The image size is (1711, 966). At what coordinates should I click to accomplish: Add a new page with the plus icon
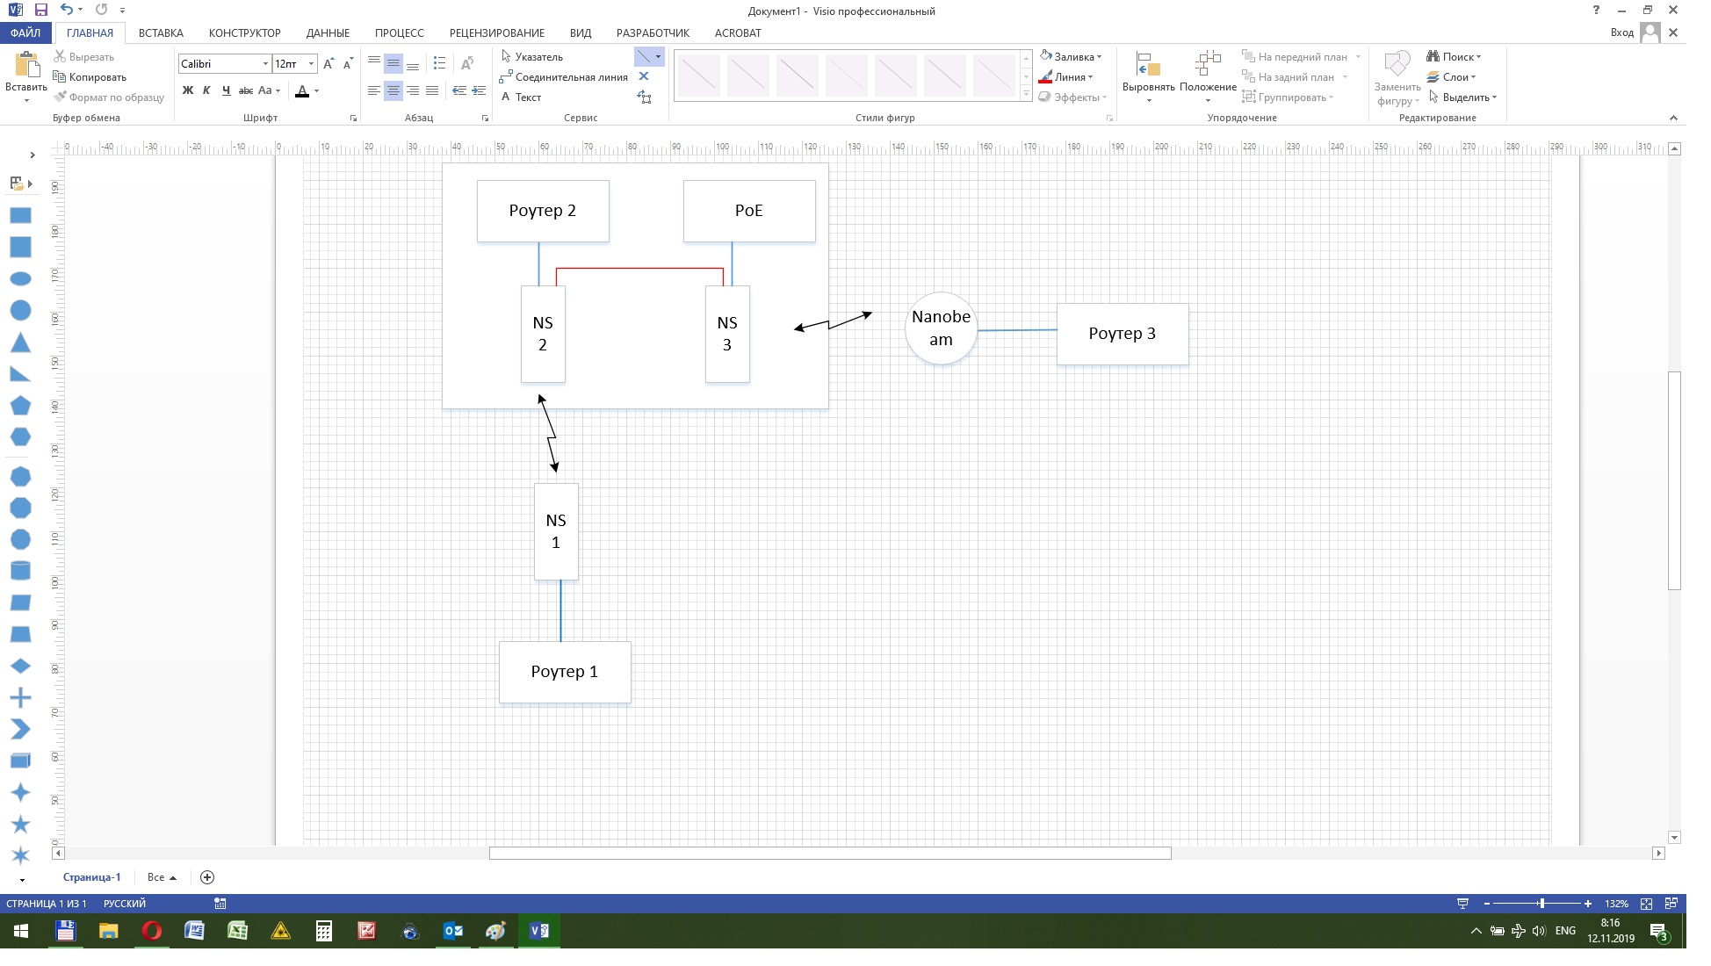[207, 877]
